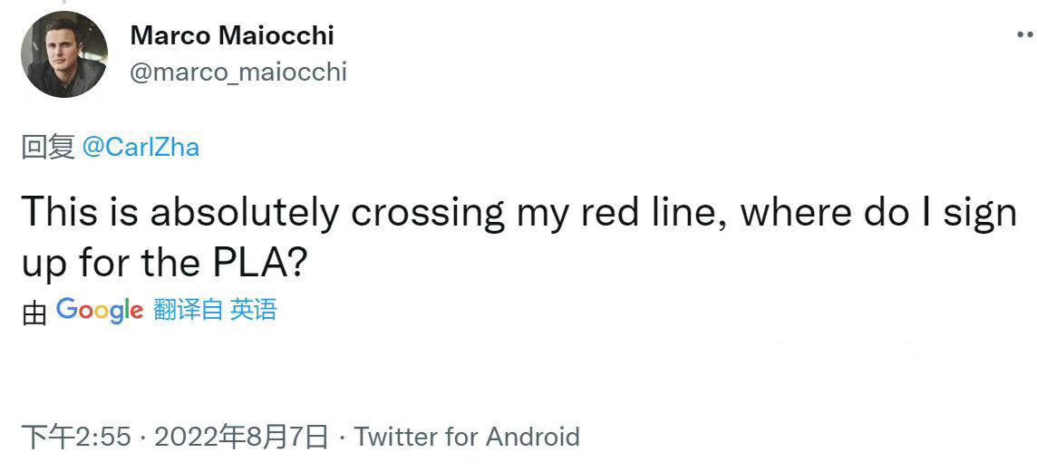Viewport: 1037px width, 472px height.
Task: Open the Marco Maiocchi display name
Action: pos(232,35)
